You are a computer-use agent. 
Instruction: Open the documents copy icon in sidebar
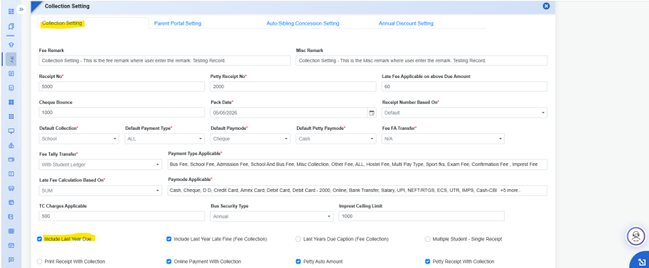tap(11, 26)
